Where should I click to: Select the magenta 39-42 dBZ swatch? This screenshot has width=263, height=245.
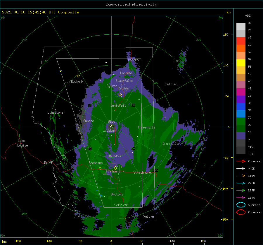pyautogui.click(x=241, y=92)
